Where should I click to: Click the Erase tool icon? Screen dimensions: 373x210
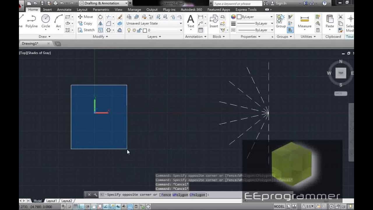click(x=120, y=17)
